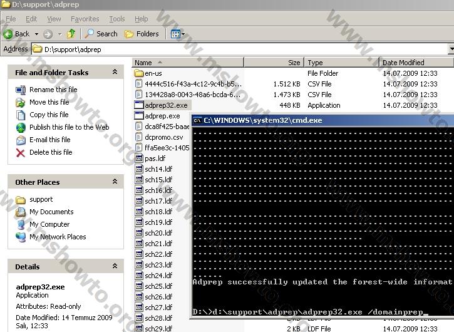The image size is (454, 332).
Task: Select sch22.ldf file icon
Action: [x=139, y=254]
